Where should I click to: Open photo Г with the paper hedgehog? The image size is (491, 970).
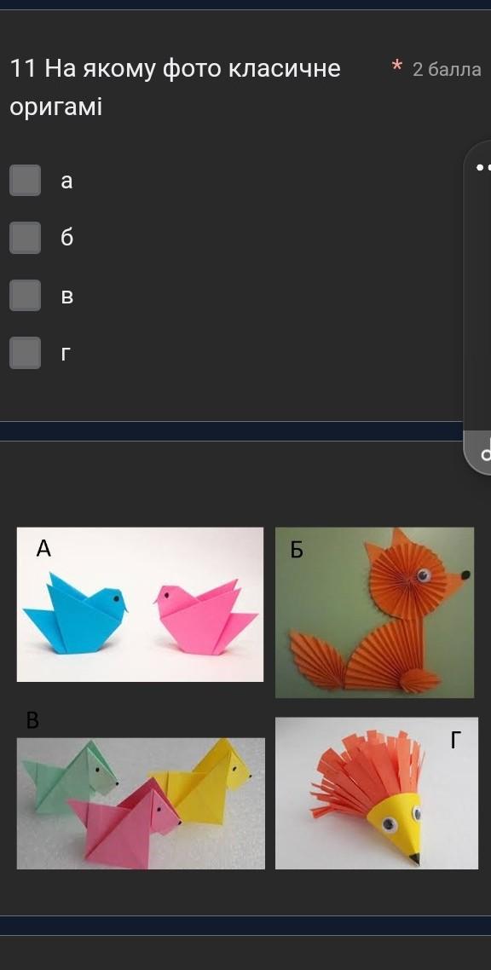[377, 793]
